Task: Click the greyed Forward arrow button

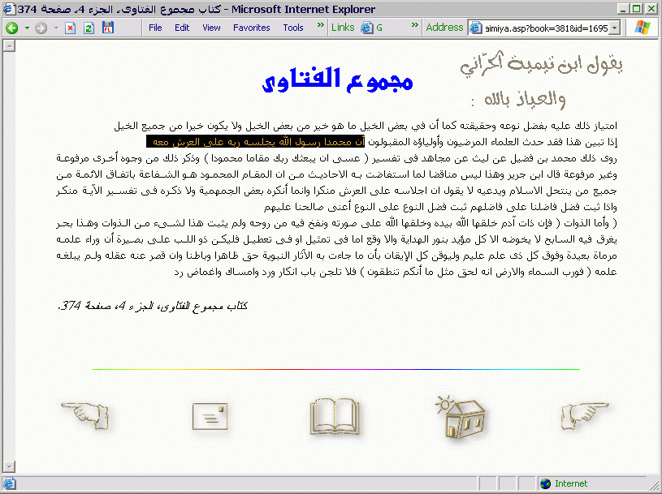Action: click(41, 28)
